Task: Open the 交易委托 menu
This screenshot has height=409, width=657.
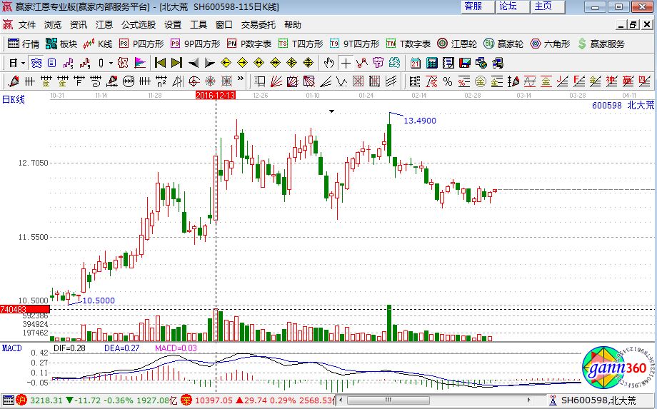Action: [258, 24]
